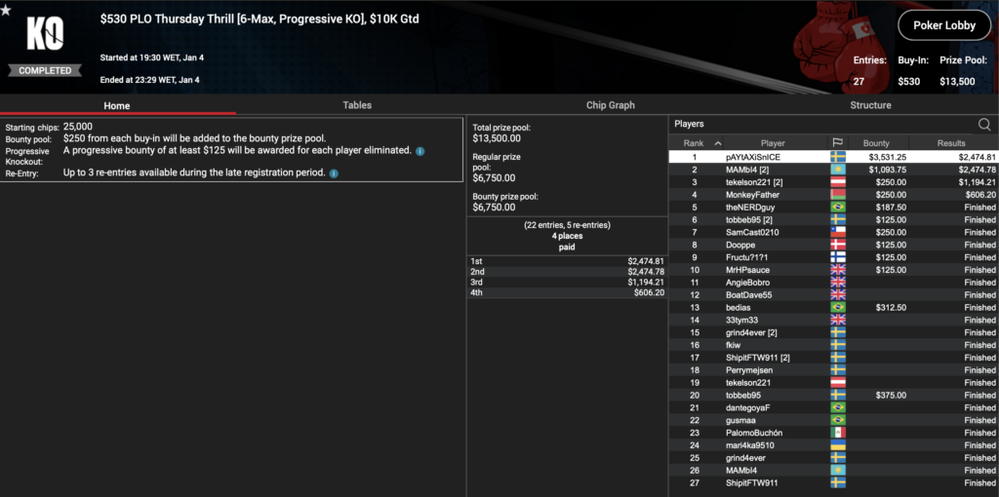Sort by the Player column header

click(x=773, y=143)
